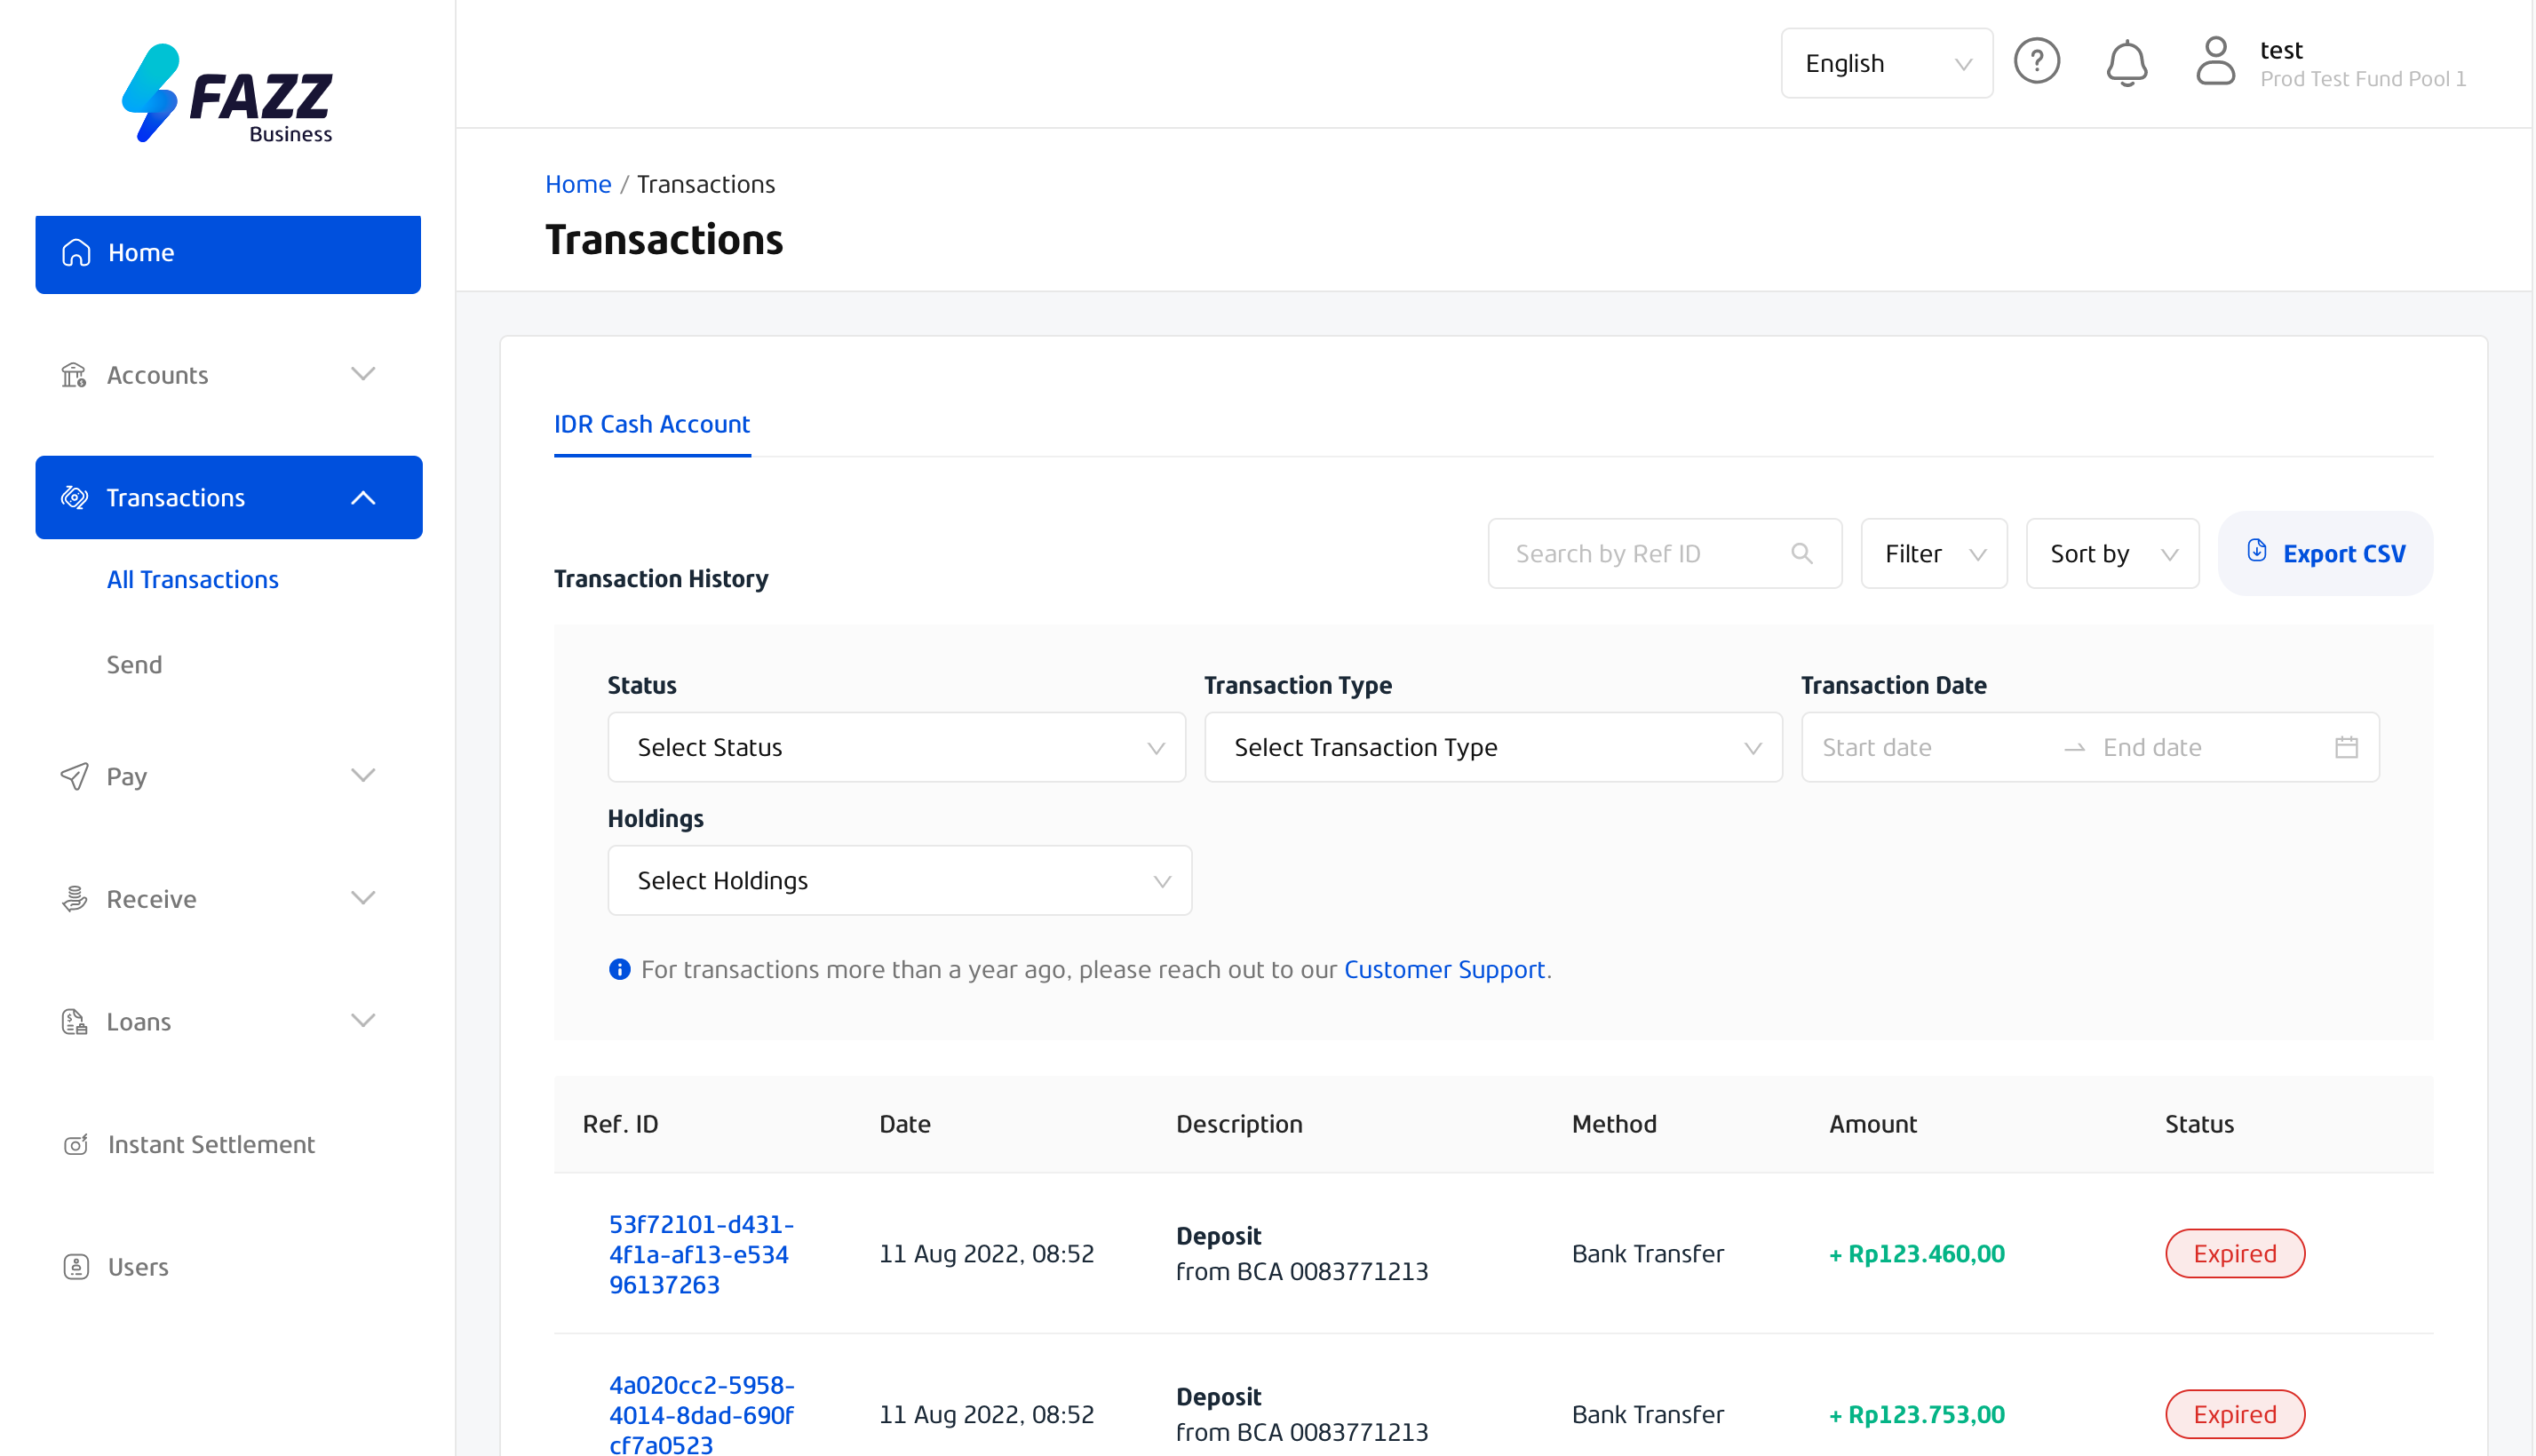Open the Select Transaction Type dropdown
2536x1456 pixels.
(x=1492, y=747)
